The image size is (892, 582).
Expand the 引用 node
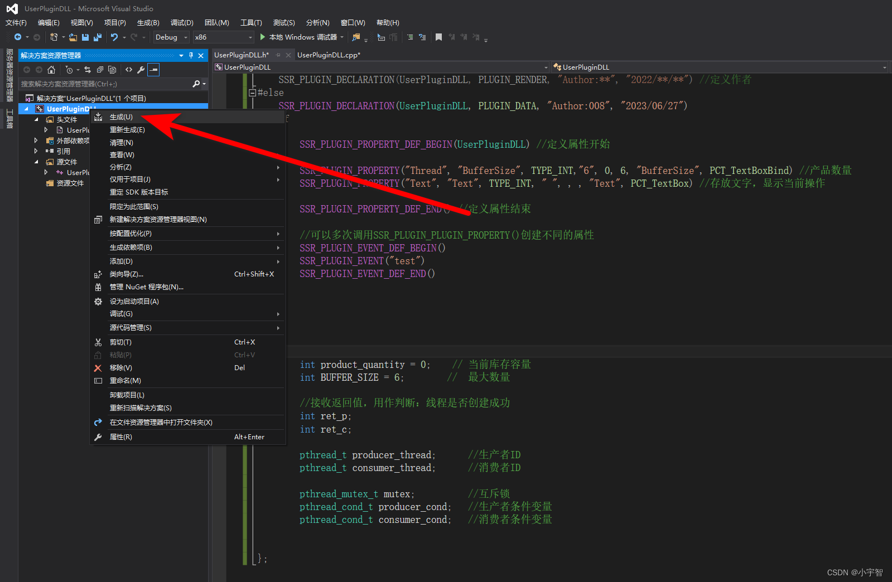[x=36, y=151]
